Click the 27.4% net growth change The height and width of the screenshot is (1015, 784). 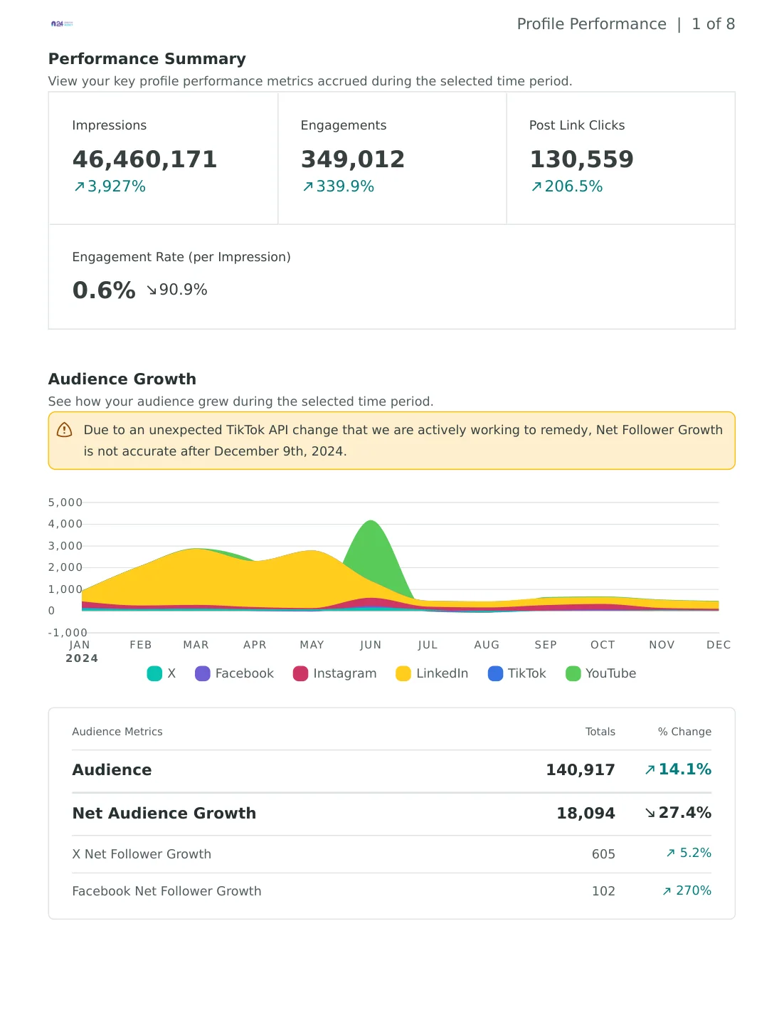coord(685,813)
